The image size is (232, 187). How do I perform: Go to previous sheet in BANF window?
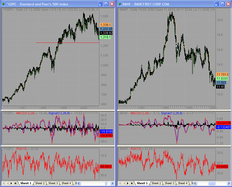pos(124,183)
